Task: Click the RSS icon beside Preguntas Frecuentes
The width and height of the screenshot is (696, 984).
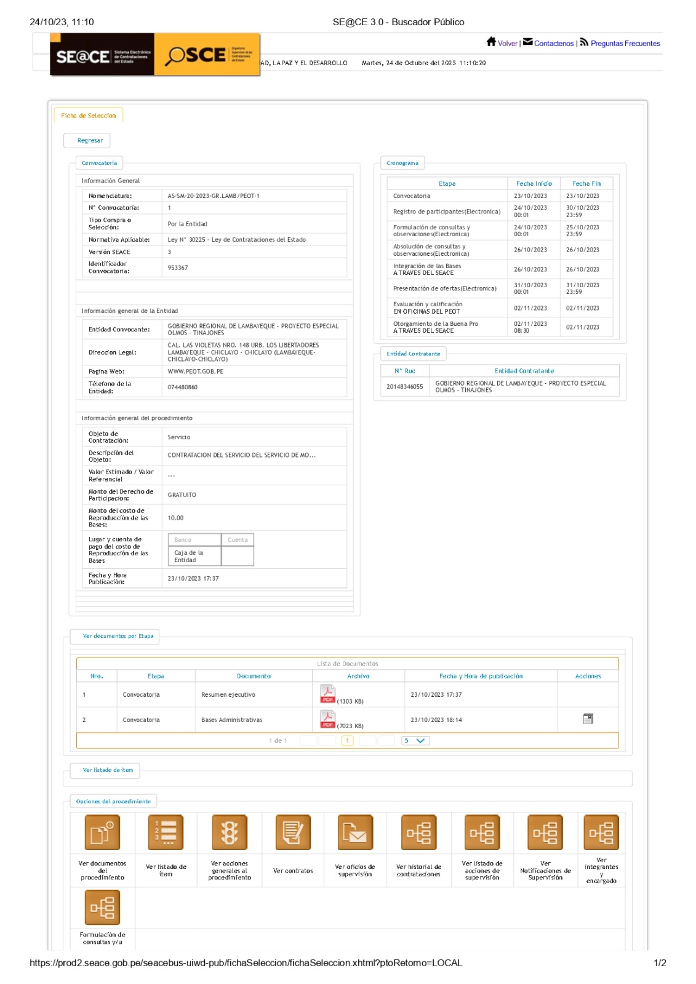Action: 584,42
